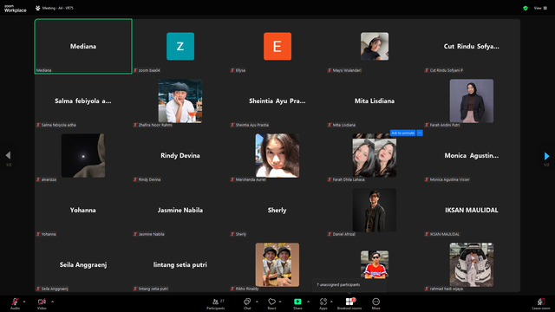
Task: Select Maysi Wulandari's profile photo
Action: [375, 46]
